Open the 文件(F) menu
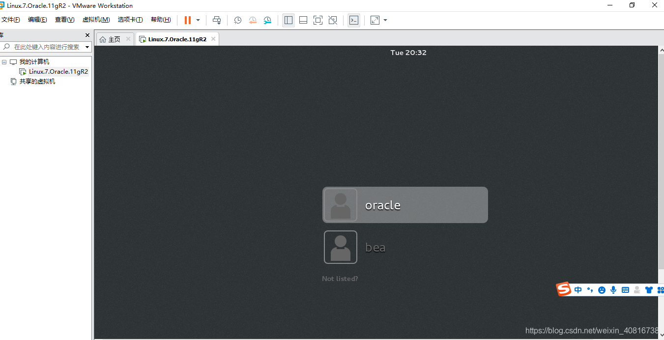This screenshot has height=340, width=664. pos(10,20)
